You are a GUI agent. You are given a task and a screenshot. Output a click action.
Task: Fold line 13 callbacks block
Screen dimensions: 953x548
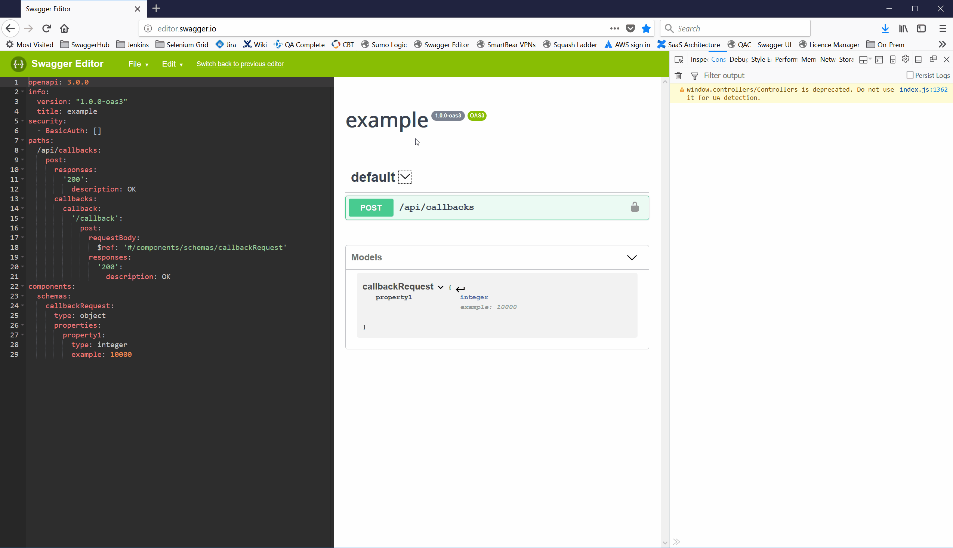tap(22, 199)
